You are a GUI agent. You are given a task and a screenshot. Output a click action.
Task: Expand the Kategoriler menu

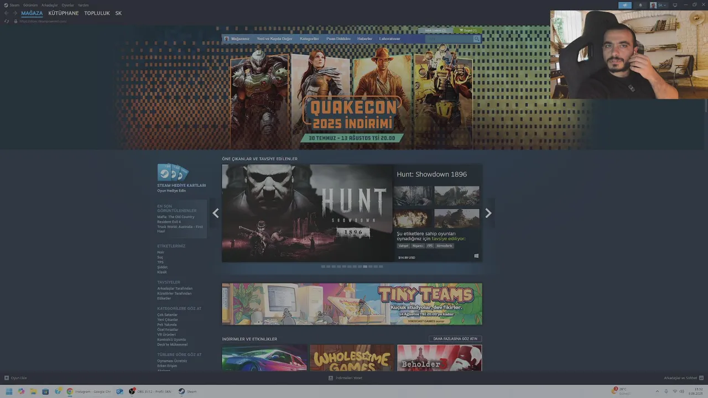coord(309,39)
